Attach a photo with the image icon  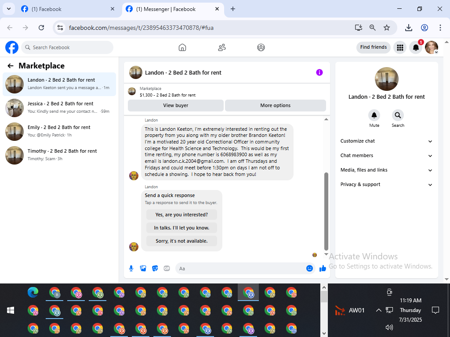143,269
